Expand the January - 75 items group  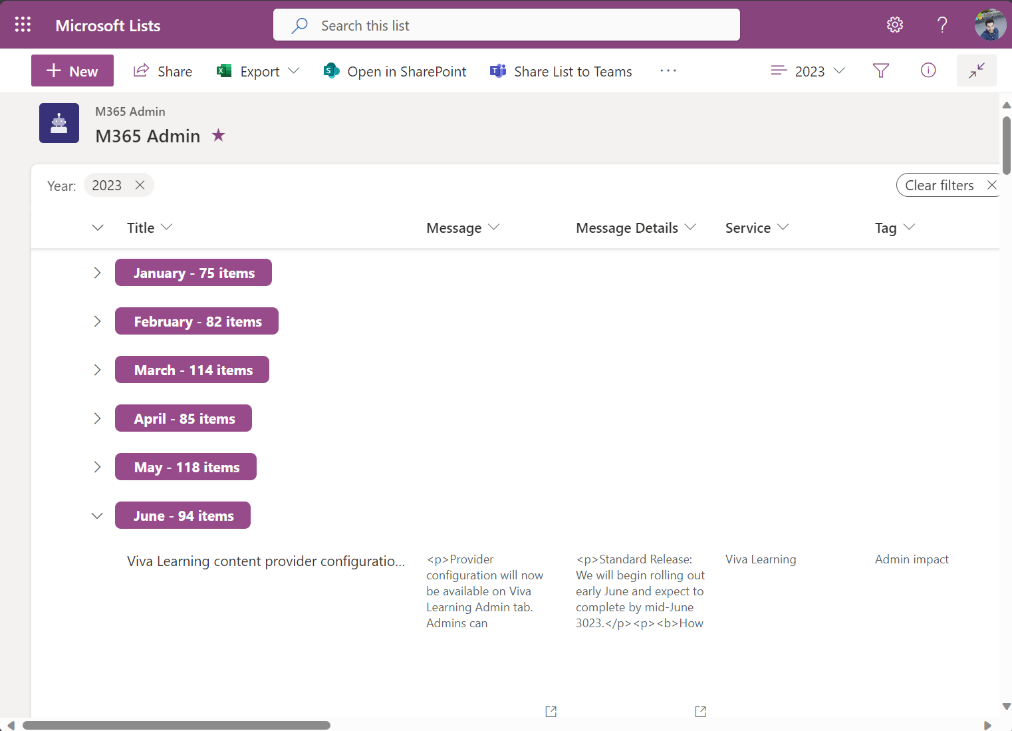(97, 273)
